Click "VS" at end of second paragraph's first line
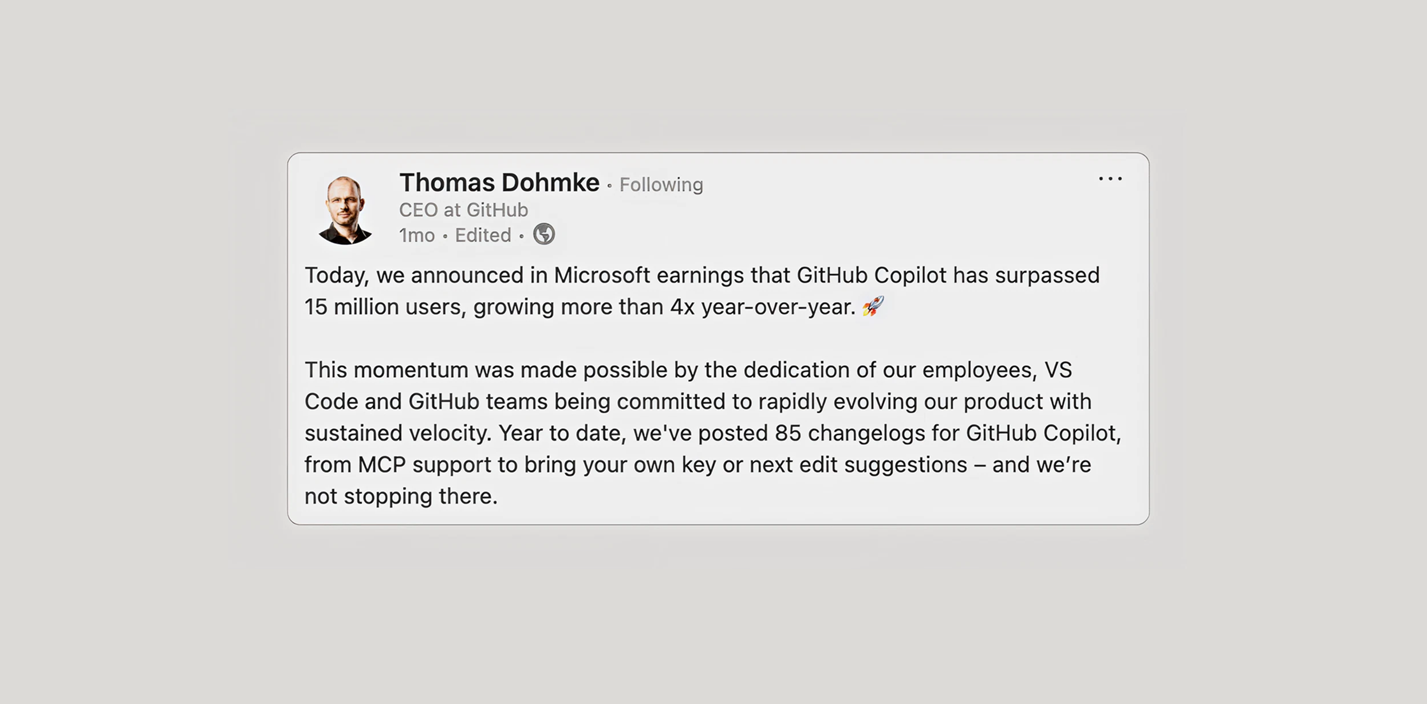1427x704 pixels. [x=1058, y=370]
